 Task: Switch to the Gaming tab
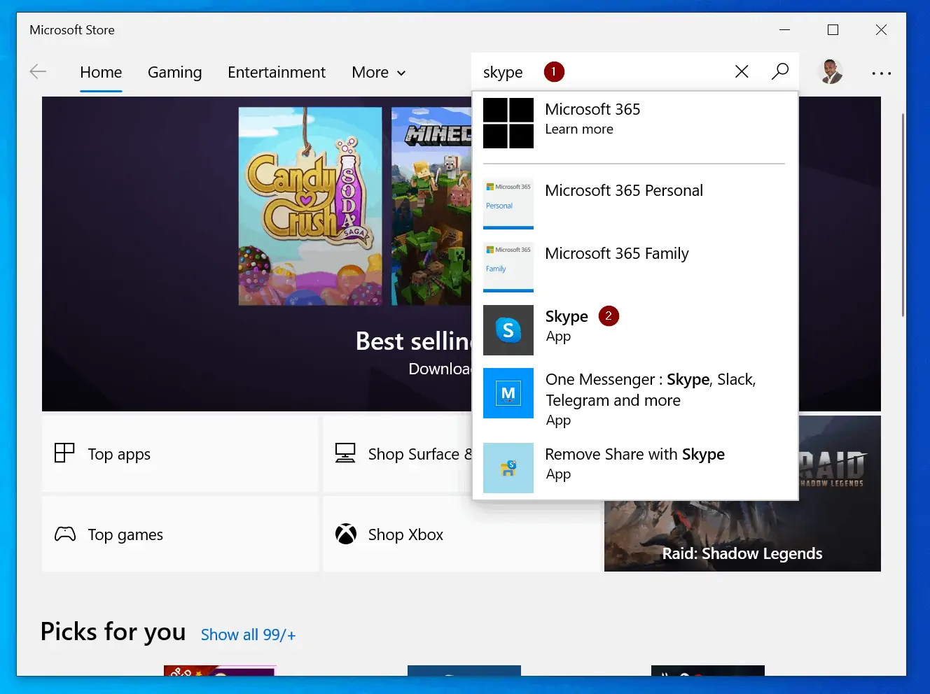pos(175,73)
